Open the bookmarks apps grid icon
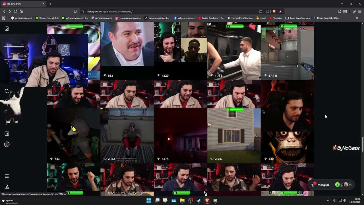Viewport: 364px width, 205px height. pos(4,18)
